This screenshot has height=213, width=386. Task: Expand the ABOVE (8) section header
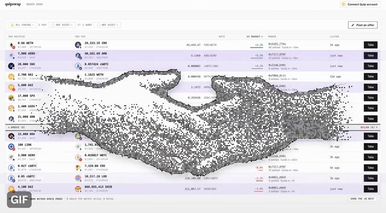pos(16,127)
